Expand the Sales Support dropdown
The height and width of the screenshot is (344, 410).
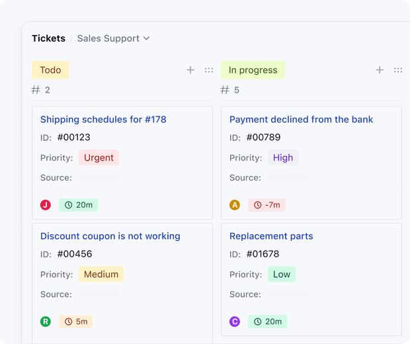[x=114, y=38]
